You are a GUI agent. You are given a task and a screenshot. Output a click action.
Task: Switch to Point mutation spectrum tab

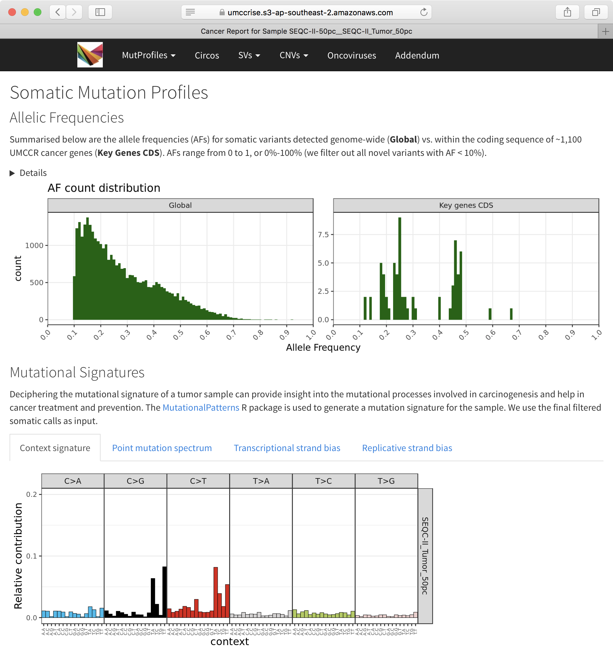[x=162, y=448]
